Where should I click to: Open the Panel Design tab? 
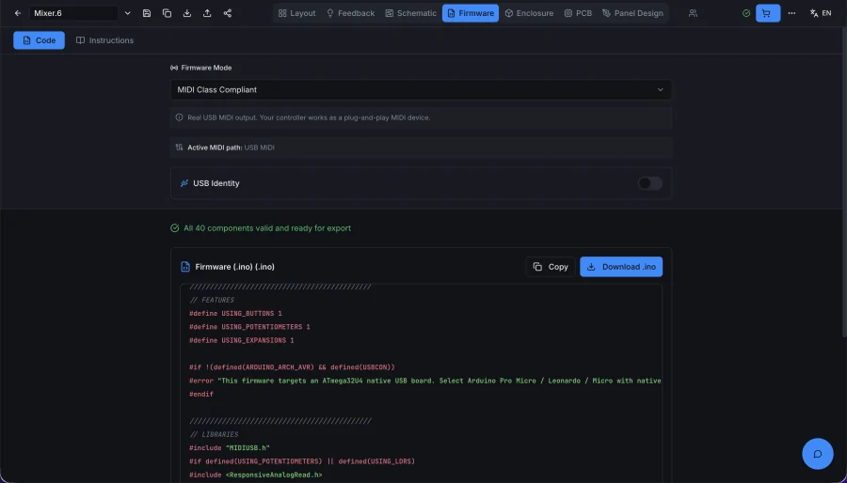pyautogui.click(x=632, y=13)
